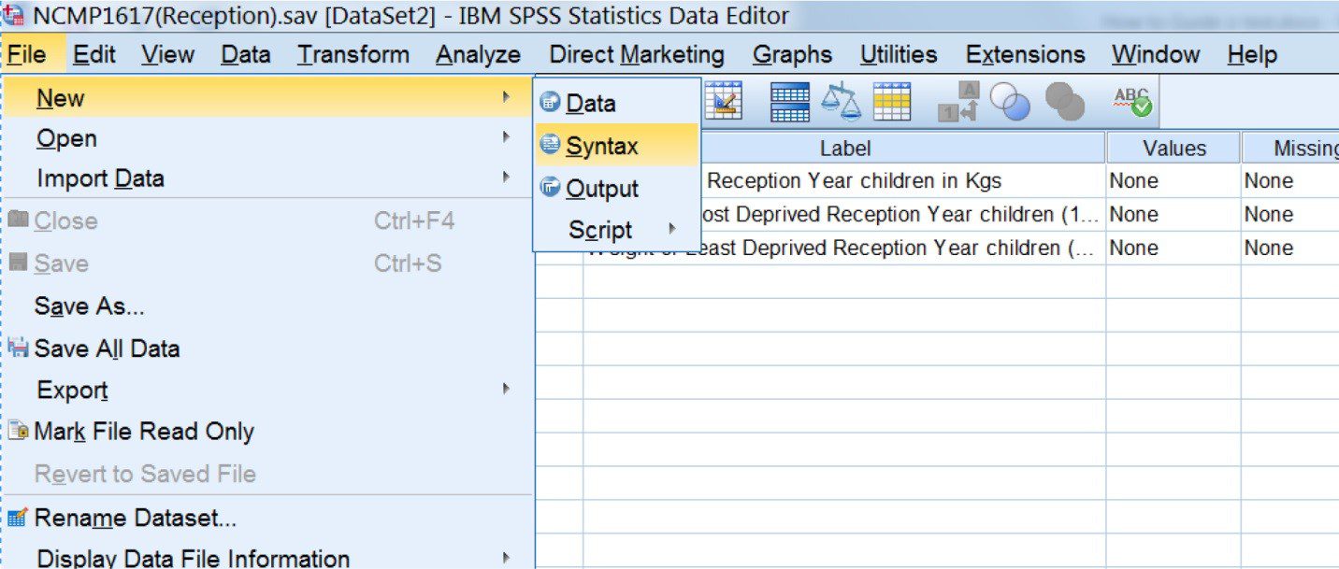Click Save All Data

pos(108,348)
